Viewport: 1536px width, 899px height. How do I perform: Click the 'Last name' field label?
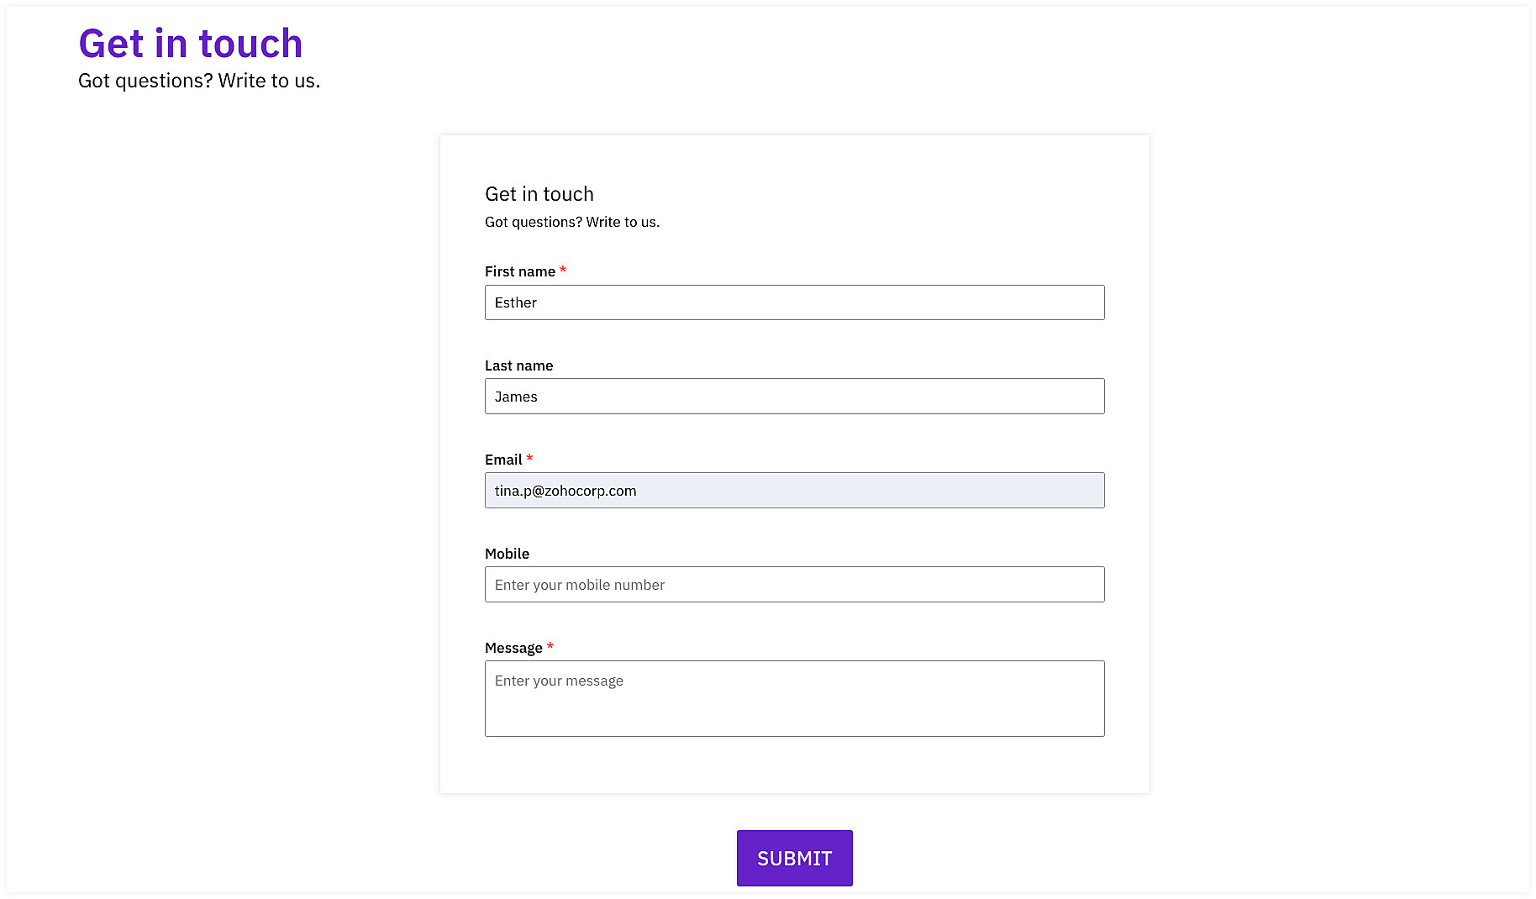(x=518, y=365)
